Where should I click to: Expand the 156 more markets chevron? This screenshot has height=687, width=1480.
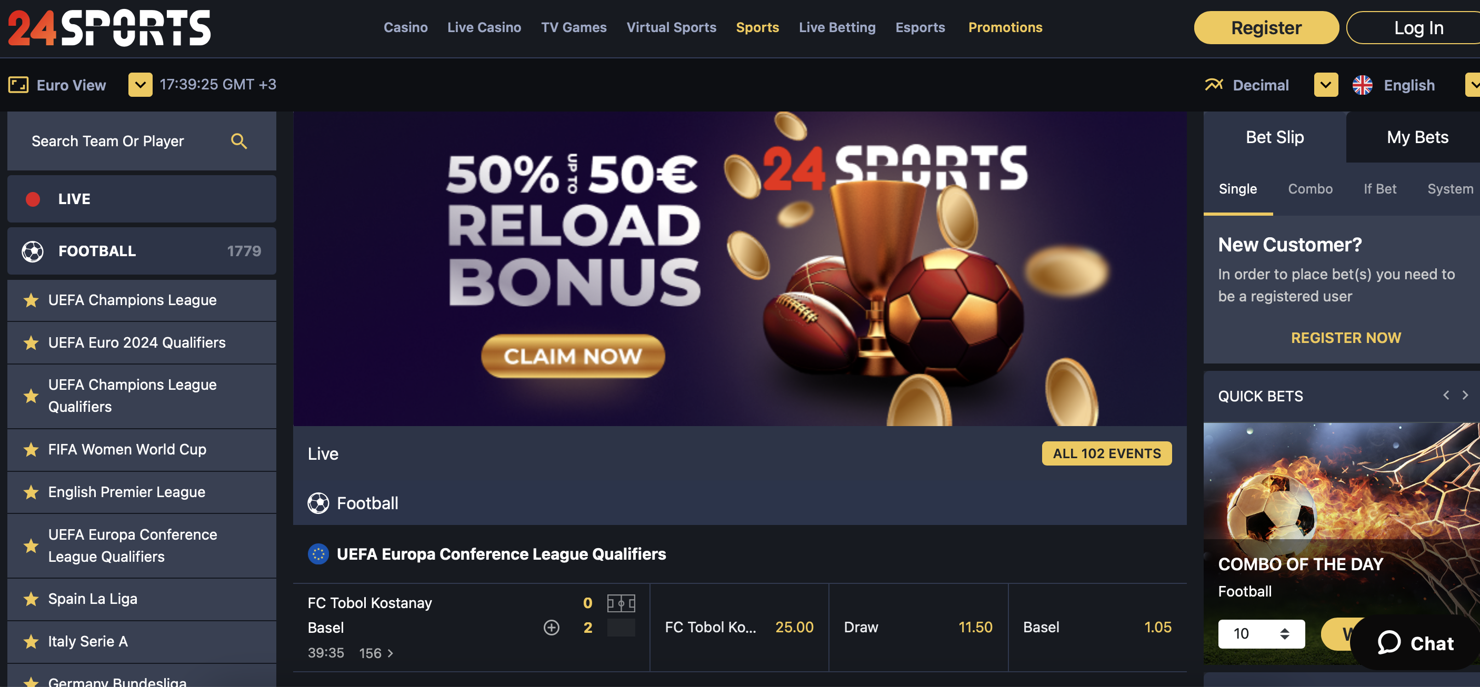[391, 653]
